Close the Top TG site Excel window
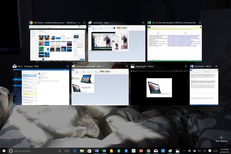 (x=200, y=23)
